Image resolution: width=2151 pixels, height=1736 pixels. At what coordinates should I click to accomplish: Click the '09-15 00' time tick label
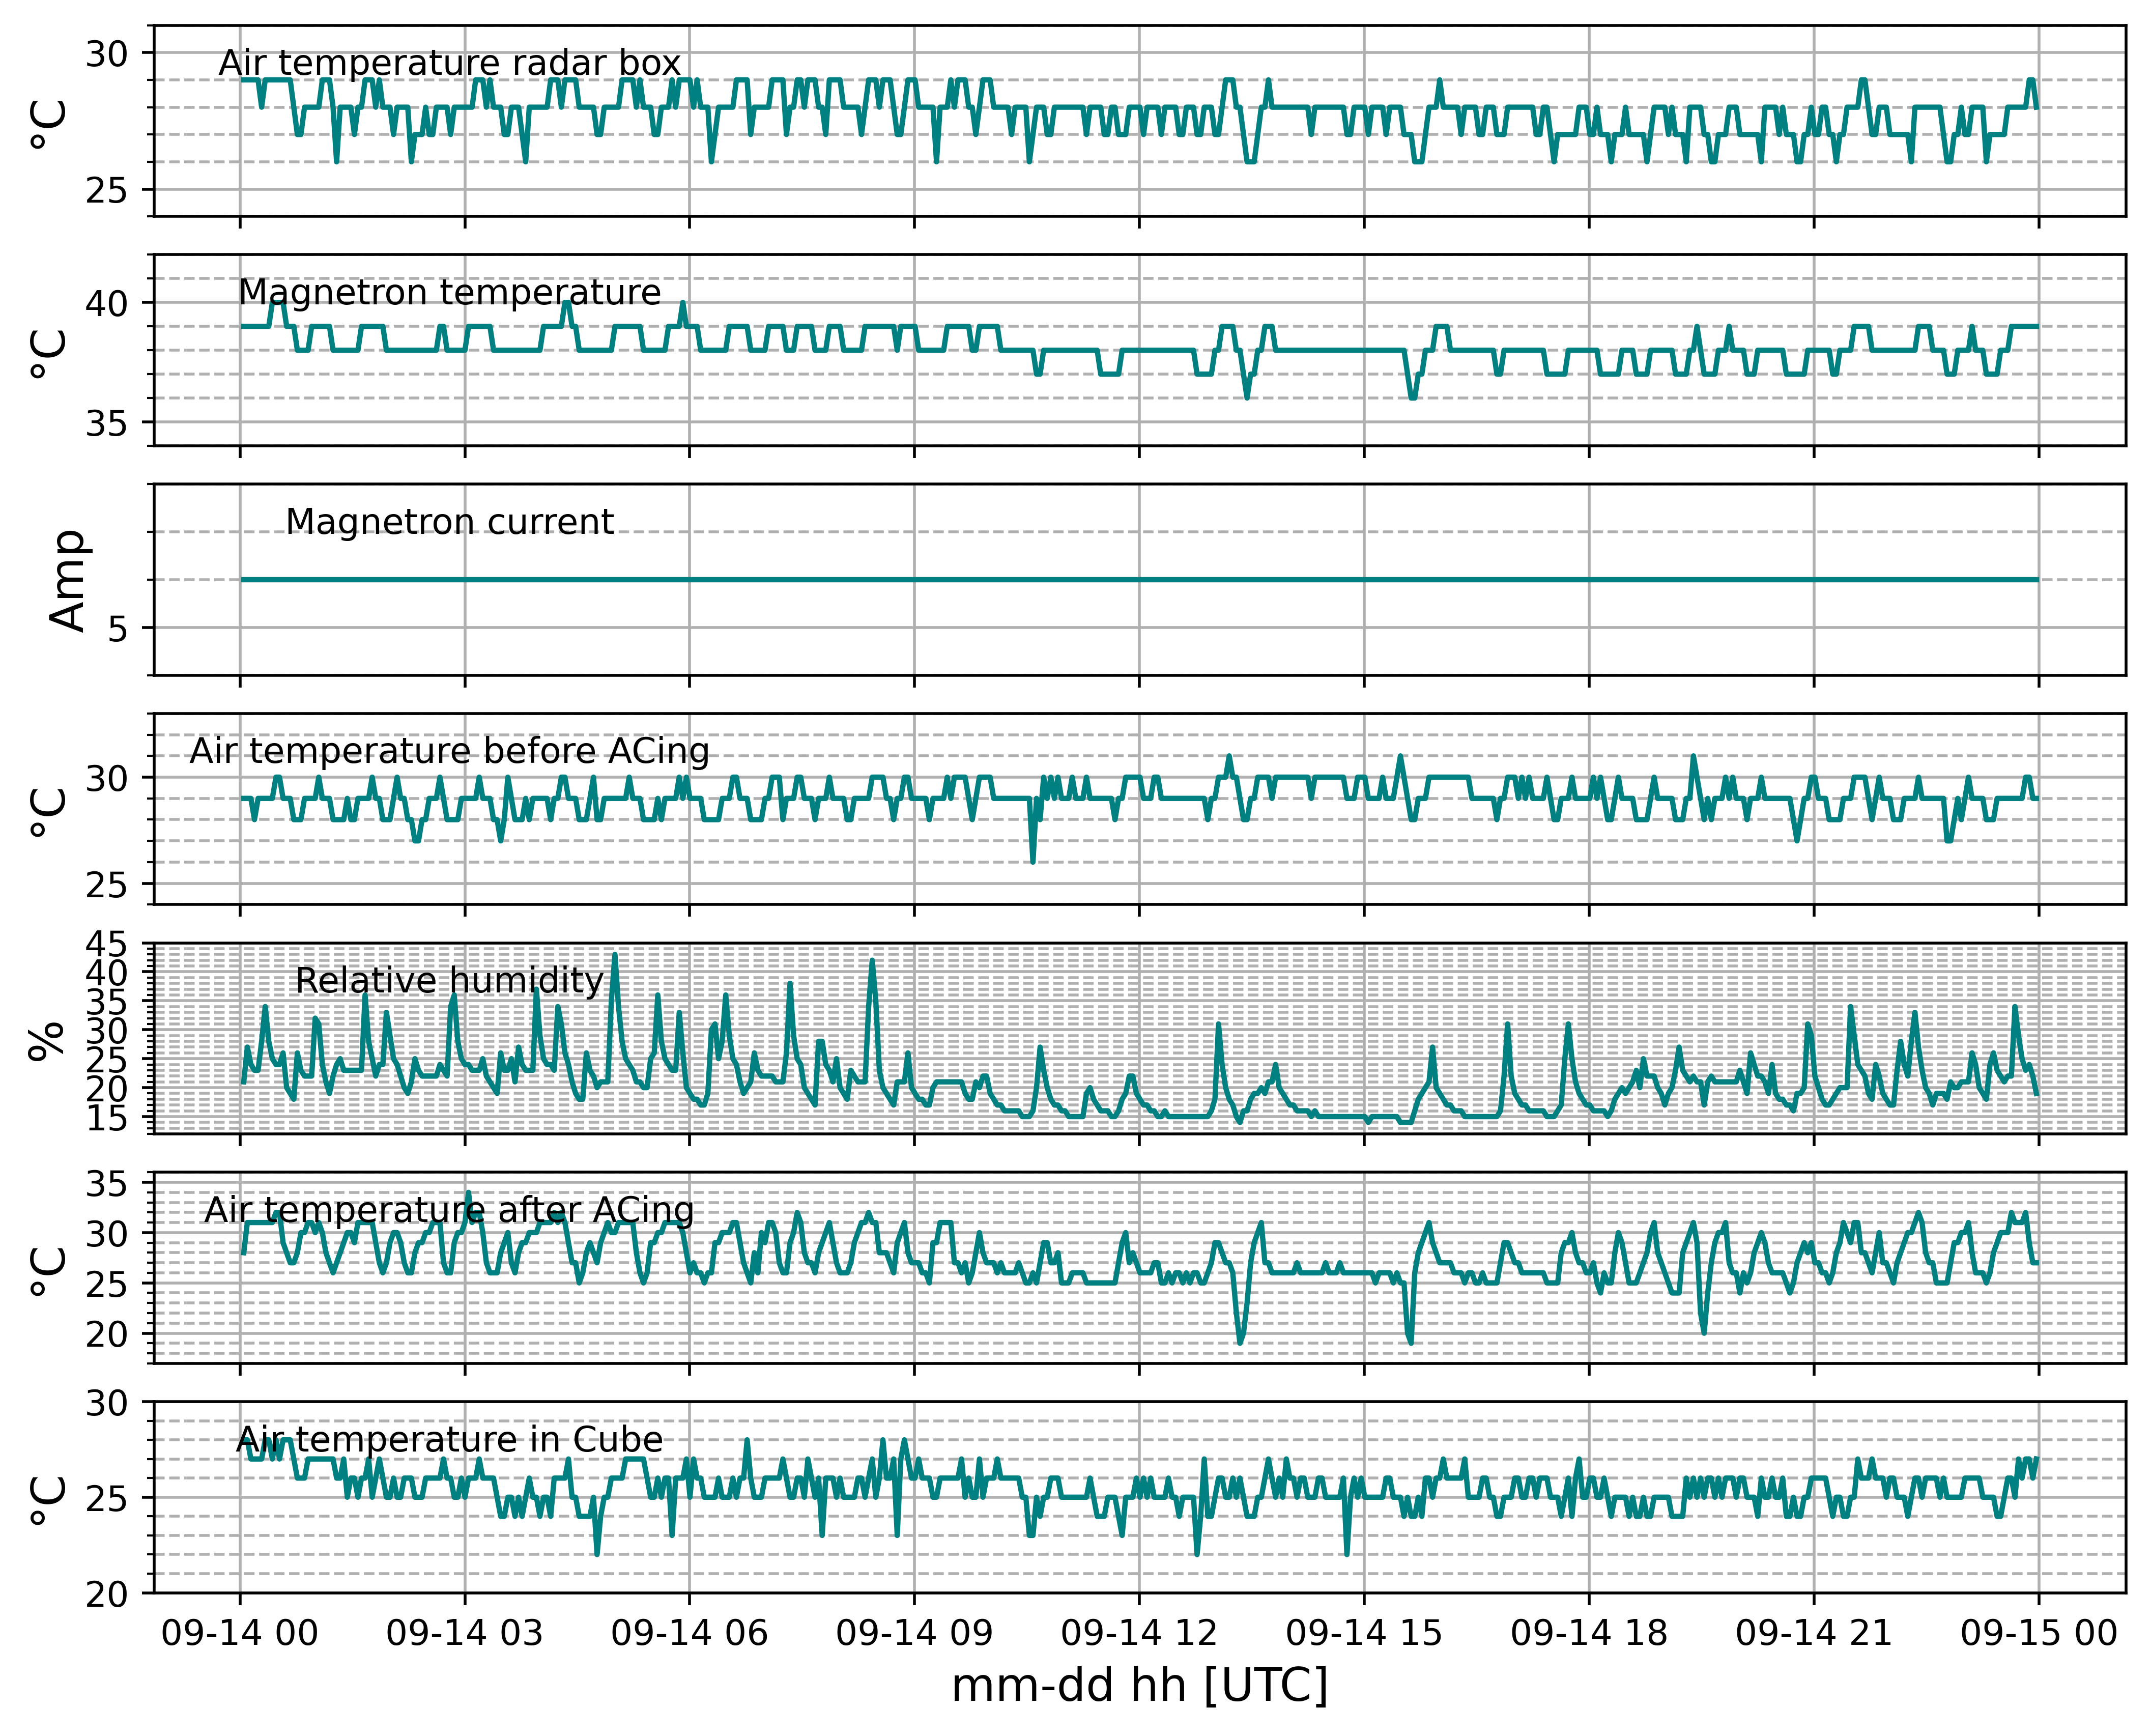click(x=2040, y=1634)
